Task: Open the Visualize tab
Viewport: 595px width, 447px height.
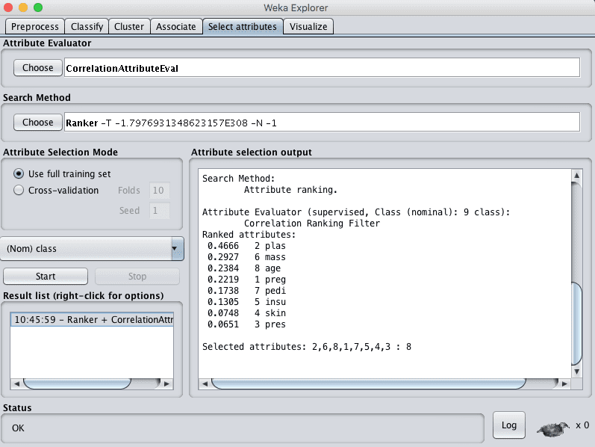Action: click(308, 27)
